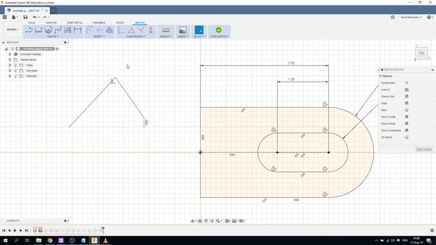
Task: Select the Rectangle sketch tool
Action: tap(38, 30)
